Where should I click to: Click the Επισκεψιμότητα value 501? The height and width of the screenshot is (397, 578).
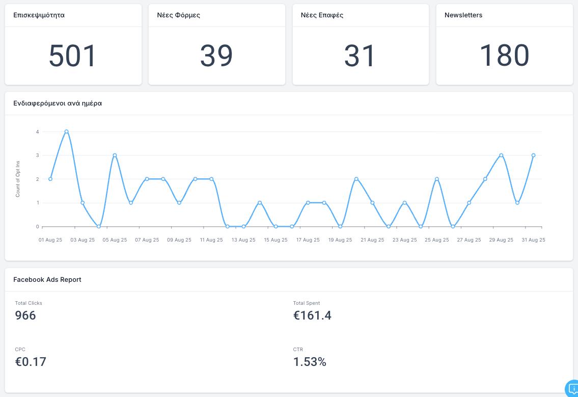tap(73, 56)
